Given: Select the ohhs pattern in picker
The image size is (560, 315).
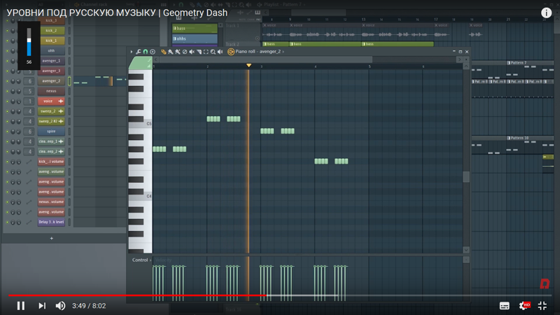Looking at the screenshot, I should tap(195, 38).
